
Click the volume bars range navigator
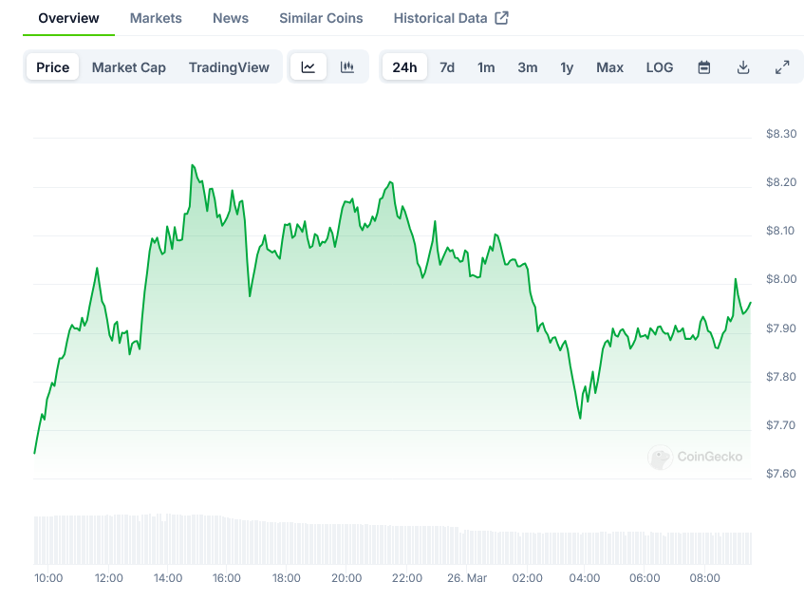tap(393, 539)
